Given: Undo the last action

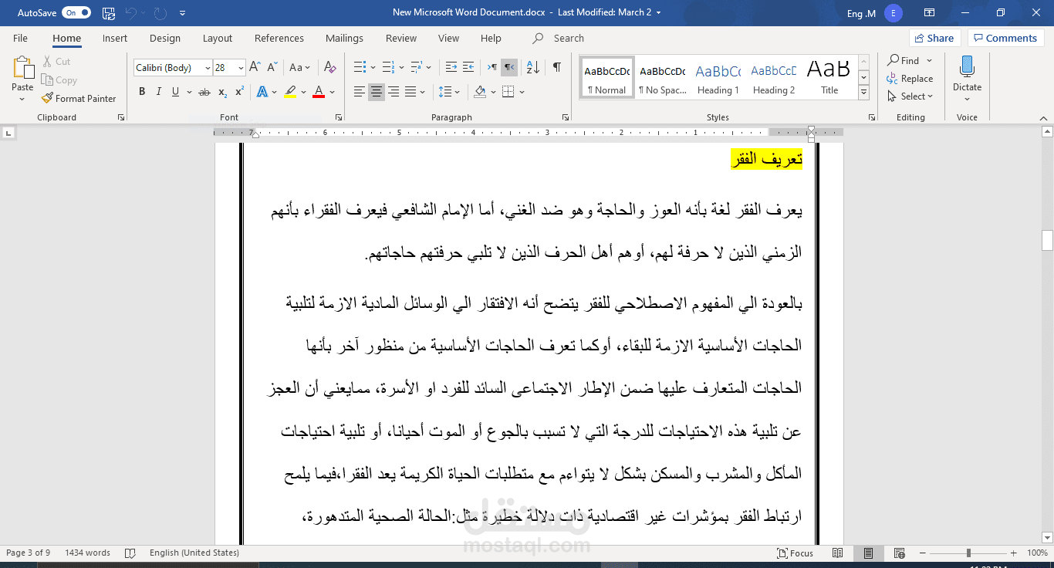Looking at the screenshot, I should point(131,13).
